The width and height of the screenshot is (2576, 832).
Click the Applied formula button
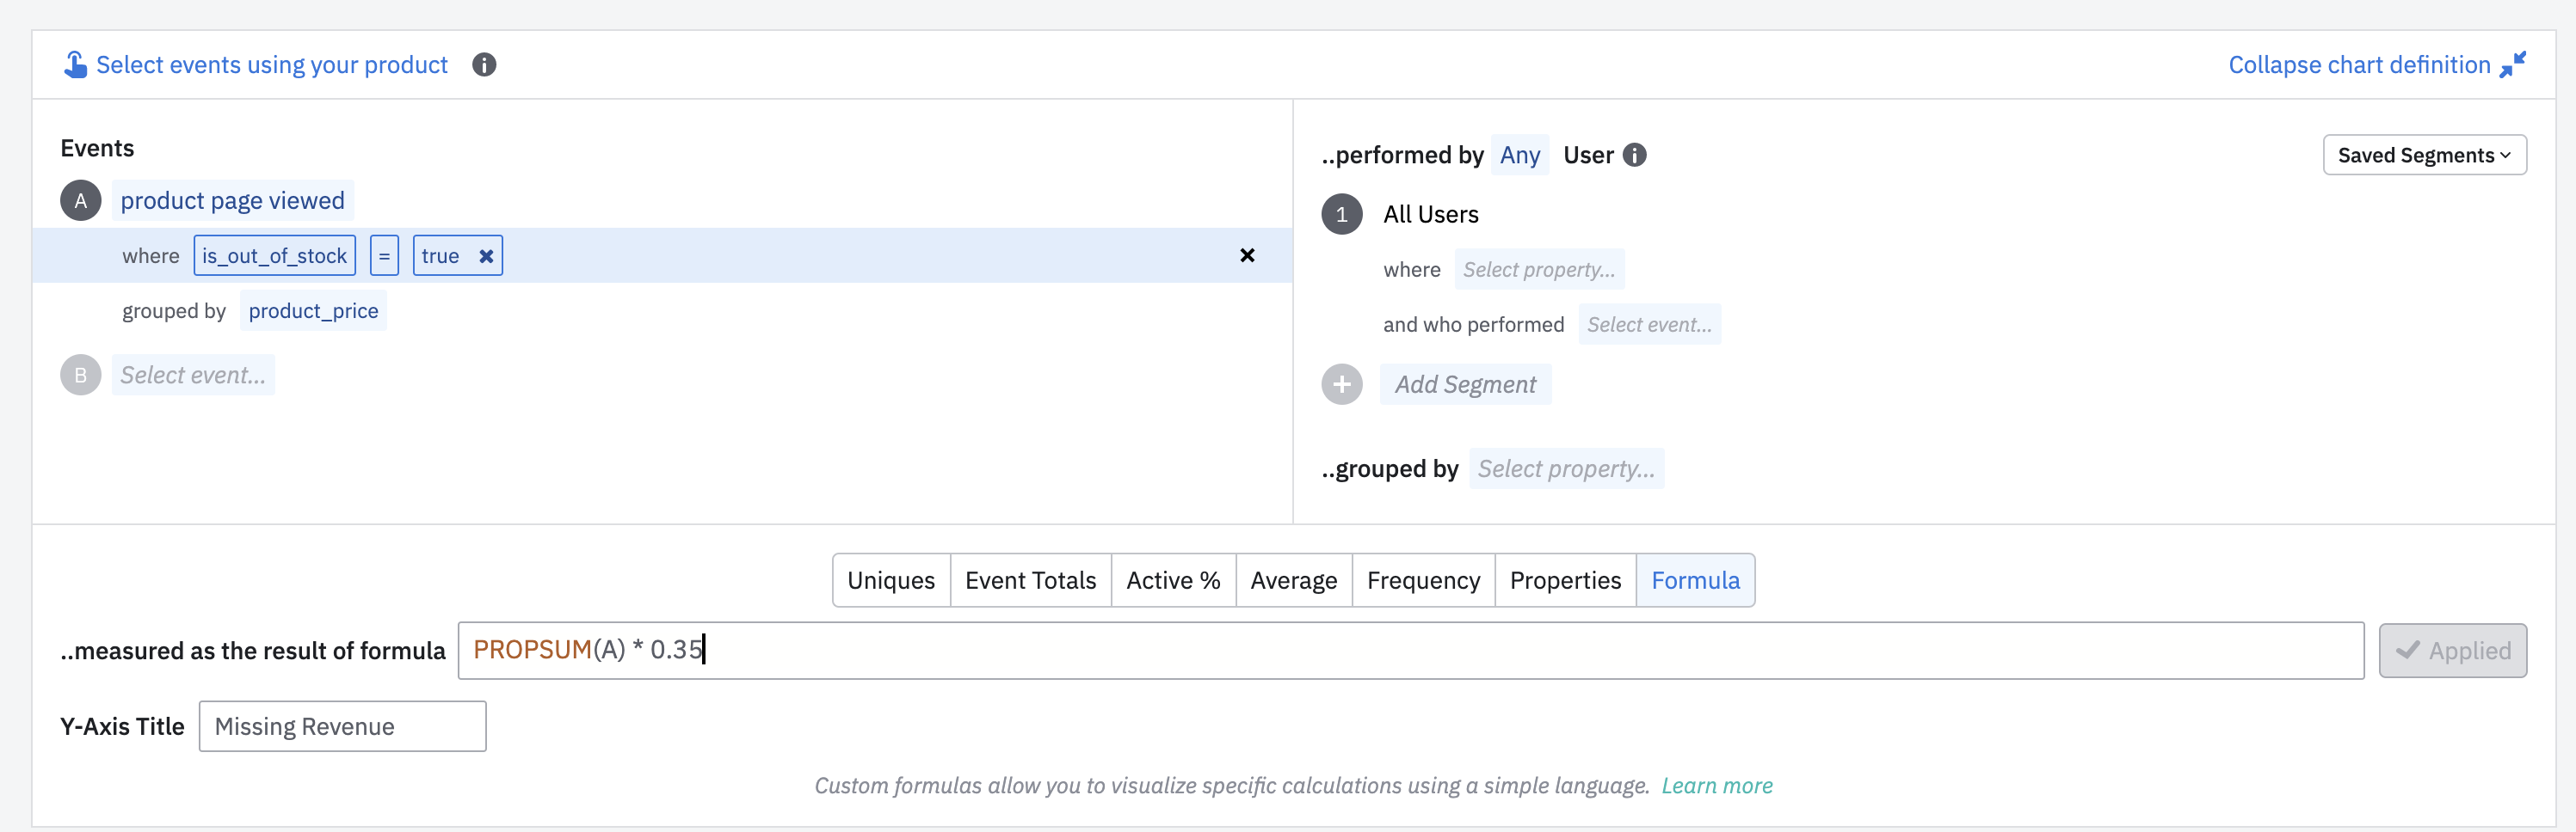[2451, 652]
